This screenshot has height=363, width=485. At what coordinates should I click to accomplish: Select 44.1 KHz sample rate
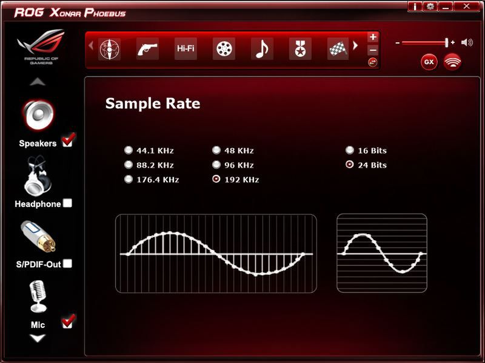(129, 150)
